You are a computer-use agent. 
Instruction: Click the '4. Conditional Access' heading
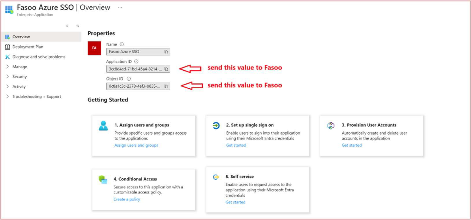coord(135,179)
